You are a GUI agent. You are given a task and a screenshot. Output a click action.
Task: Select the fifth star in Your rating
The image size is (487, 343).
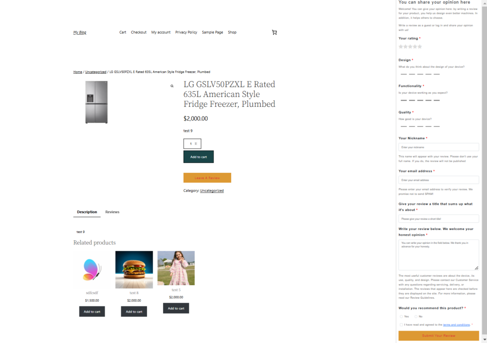tap(419, 47)
